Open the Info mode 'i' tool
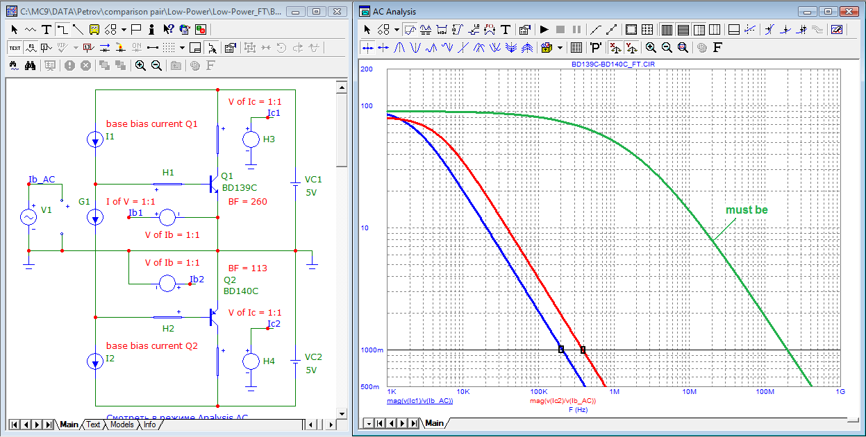Screen dimensions: 866x437 pyautogui.click(x=151, y=29)
